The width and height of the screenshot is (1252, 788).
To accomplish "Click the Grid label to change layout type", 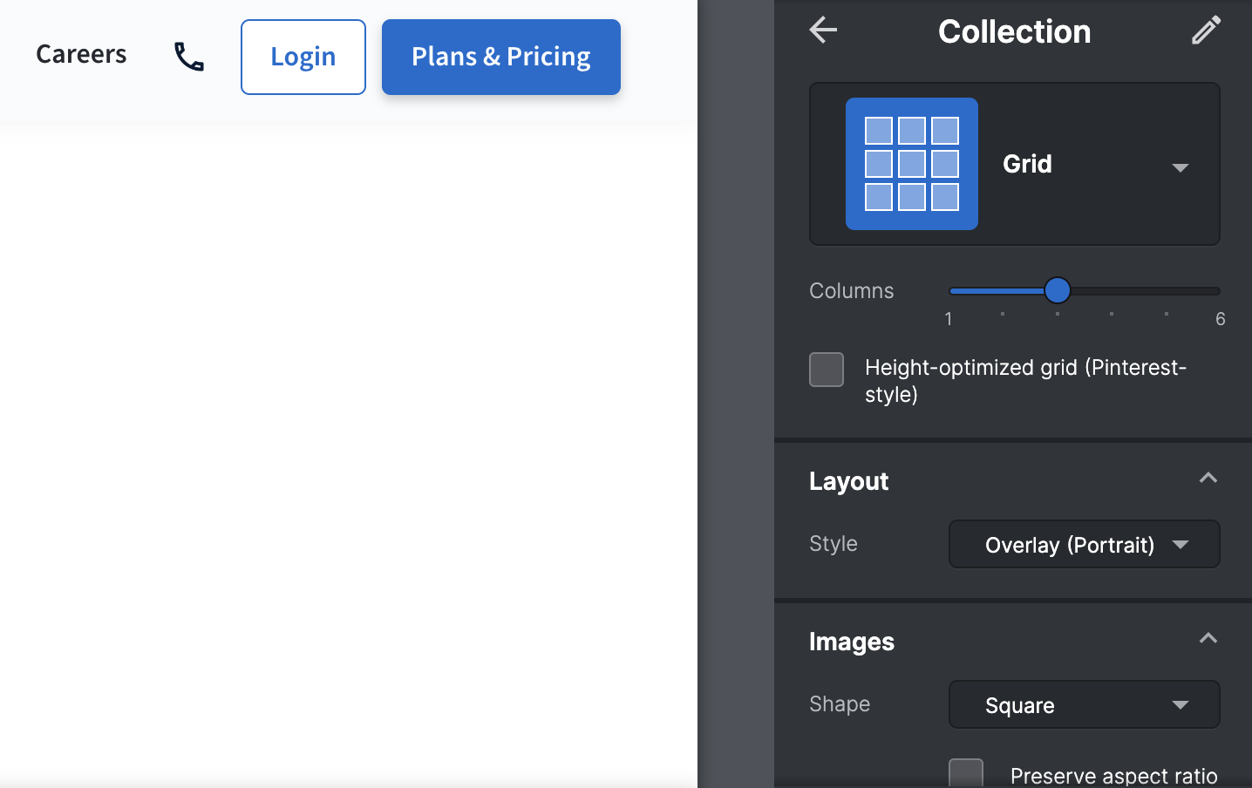I will (1027, 164).
